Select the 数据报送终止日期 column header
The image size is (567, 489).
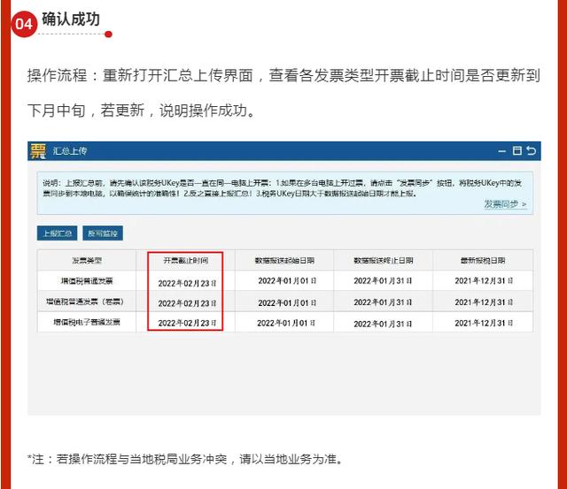coord(384,260)
